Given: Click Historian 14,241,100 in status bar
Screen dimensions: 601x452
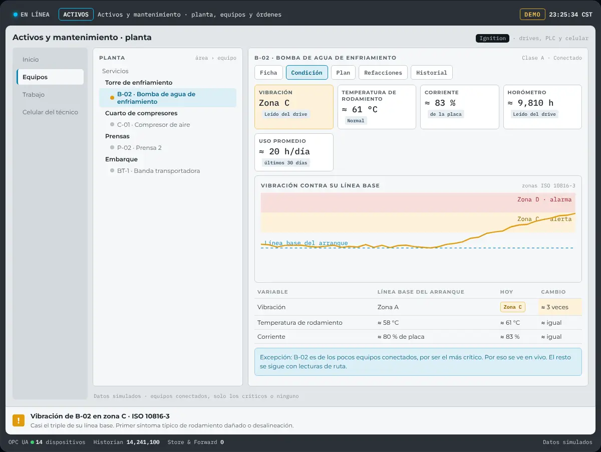Looking at the screenshot, I should (127, 442).
